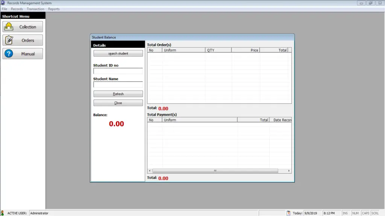Open the Records menu

pyautogui.click(x=17, y=9)
